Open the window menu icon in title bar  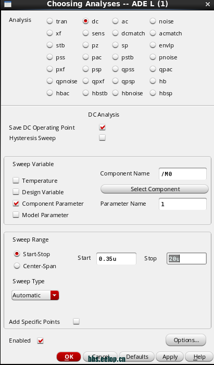click(7, 4)
